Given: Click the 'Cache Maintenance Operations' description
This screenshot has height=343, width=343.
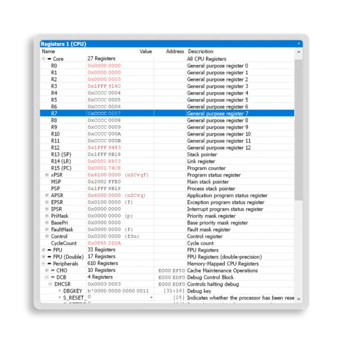Looking at the screenshot, I should 223,270.
